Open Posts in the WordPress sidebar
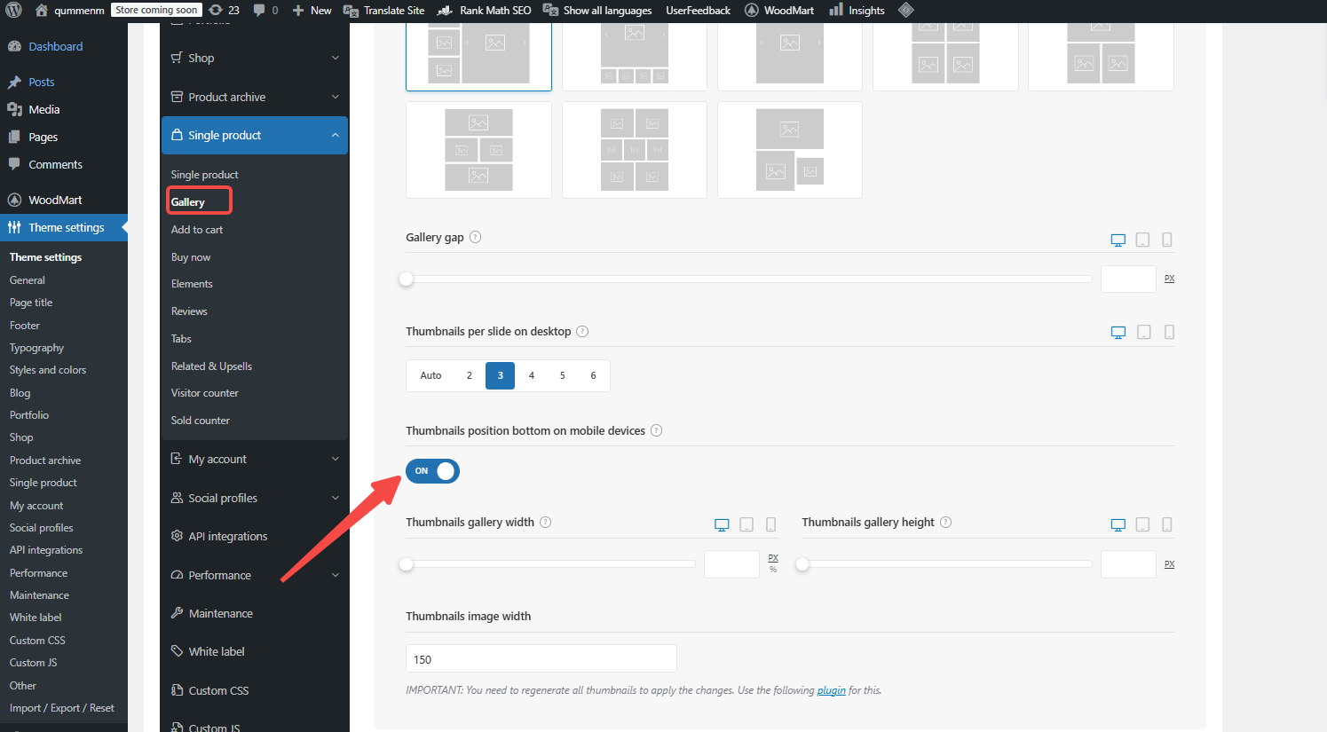Image resolution: width=1327 pixels, height=732 pixels. (x=41, y=82)
